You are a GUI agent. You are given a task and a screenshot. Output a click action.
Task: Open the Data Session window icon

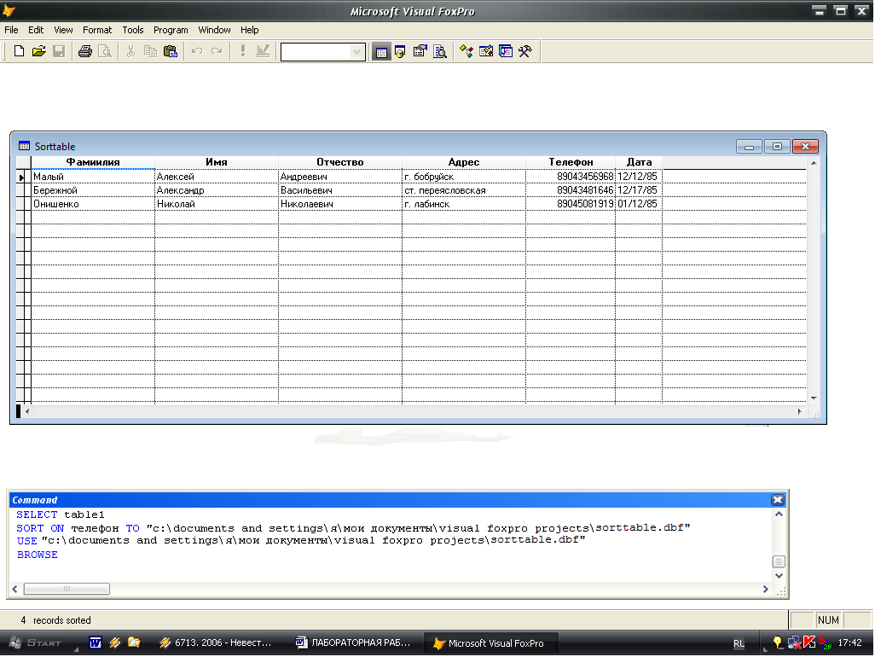point(400,52)
